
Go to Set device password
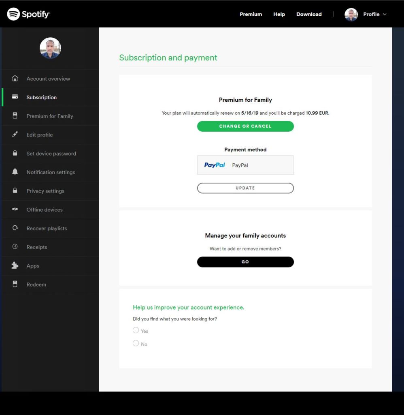(x=50, y=154)
